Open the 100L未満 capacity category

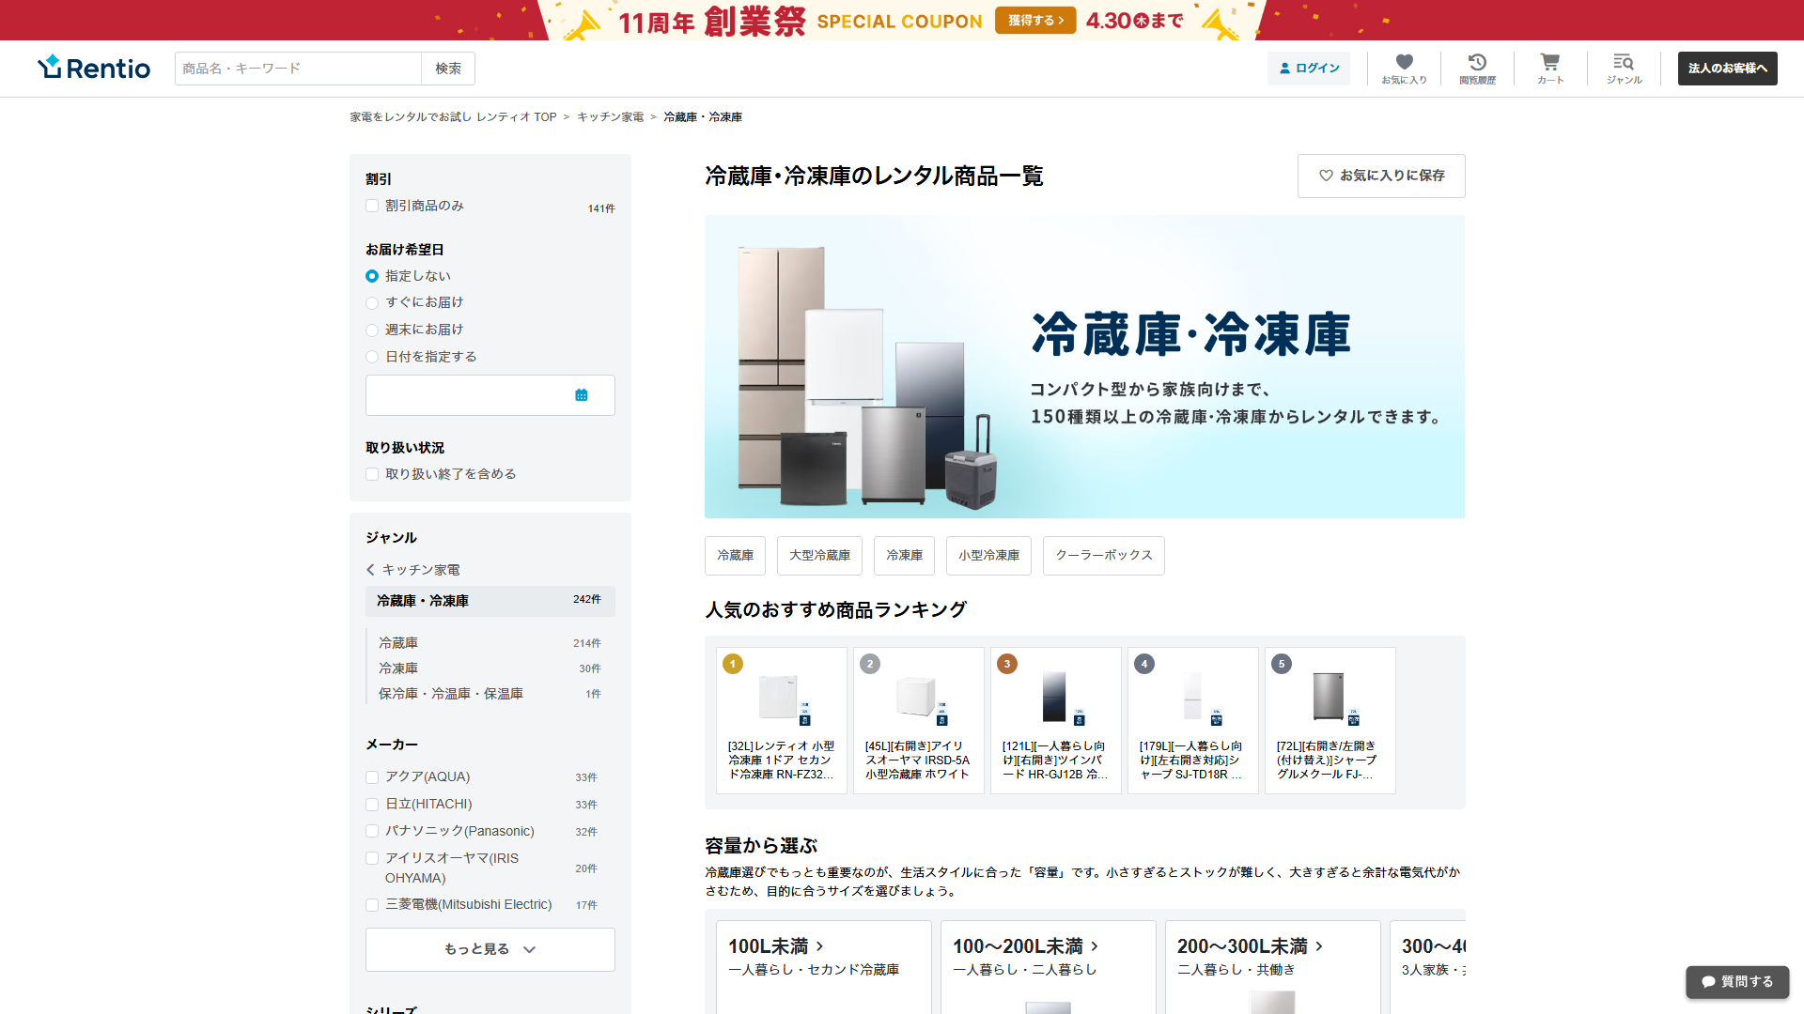point(774,945)
